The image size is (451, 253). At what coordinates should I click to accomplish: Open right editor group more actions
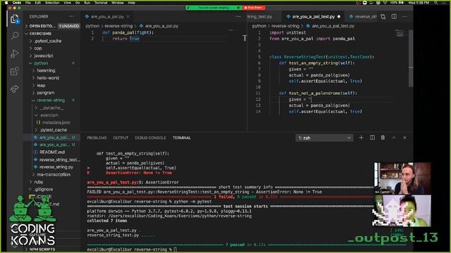coord(404,17)
